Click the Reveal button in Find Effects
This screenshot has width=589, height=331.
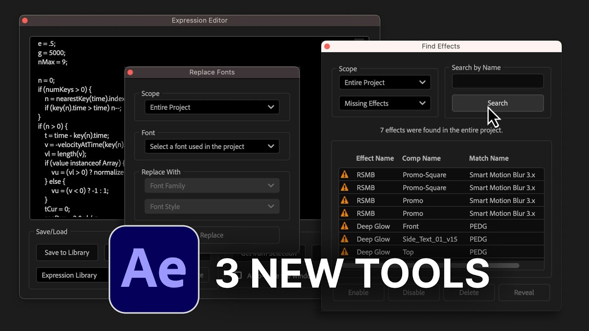tap(524, 292)
